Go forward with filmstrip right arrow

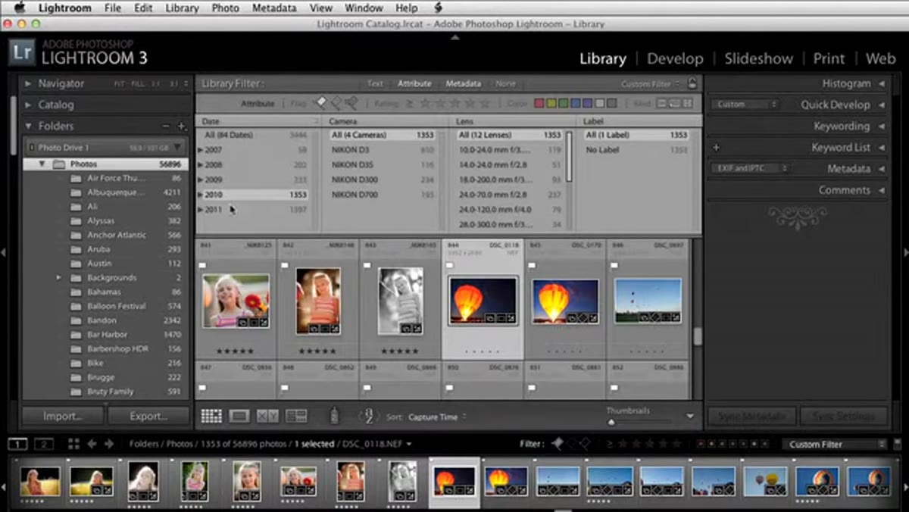109,444
